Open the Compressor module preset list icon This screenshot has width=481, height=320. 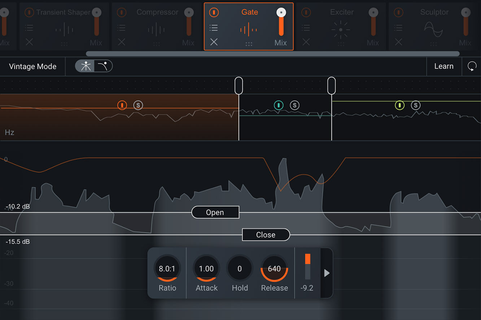click(122, 28)
